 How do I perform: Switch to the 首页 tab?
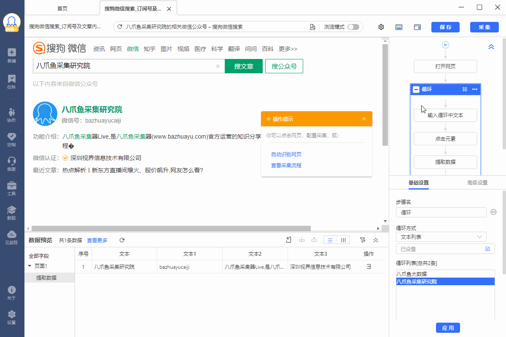tap(62, 8)
